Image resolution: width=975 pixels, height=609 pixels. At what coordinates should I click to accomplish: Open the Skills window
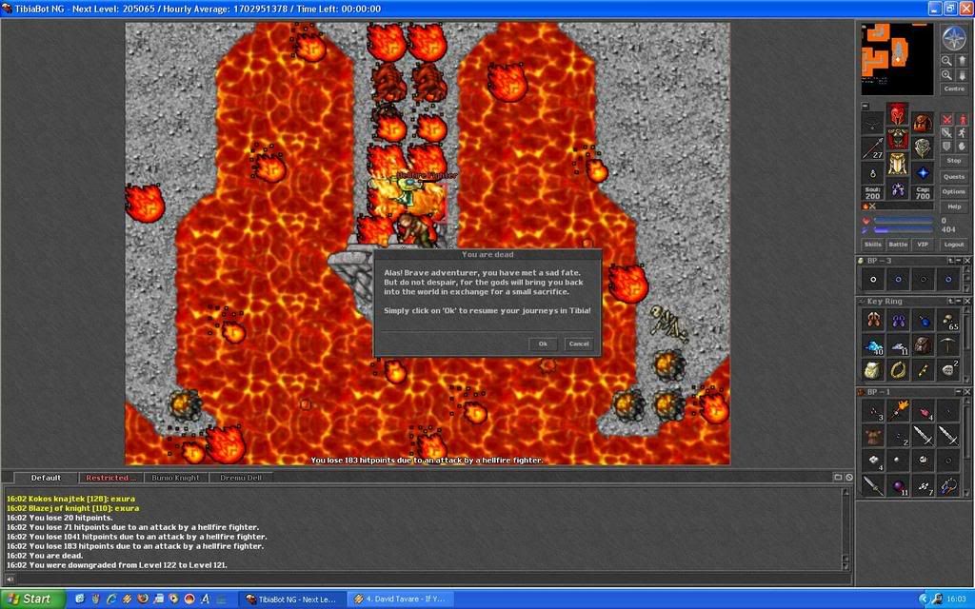[873, 245]
